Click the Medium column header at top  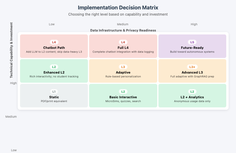point(123,24)
